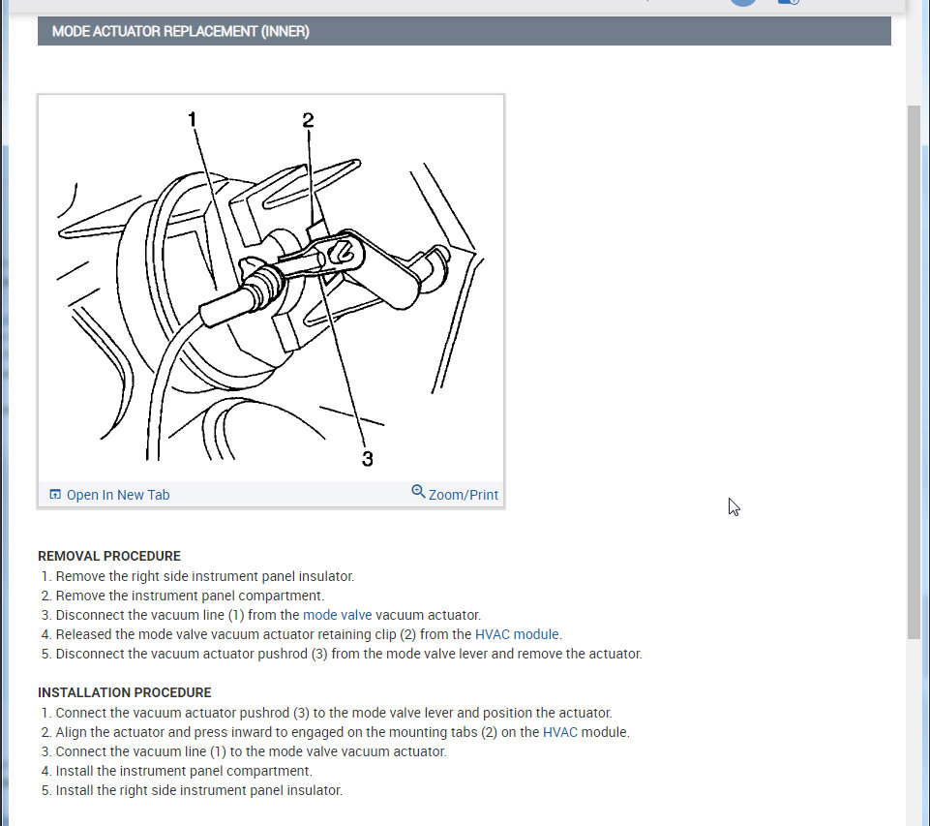Click the mode actuator diagram image
930x826 pixels.
(271, 289)
